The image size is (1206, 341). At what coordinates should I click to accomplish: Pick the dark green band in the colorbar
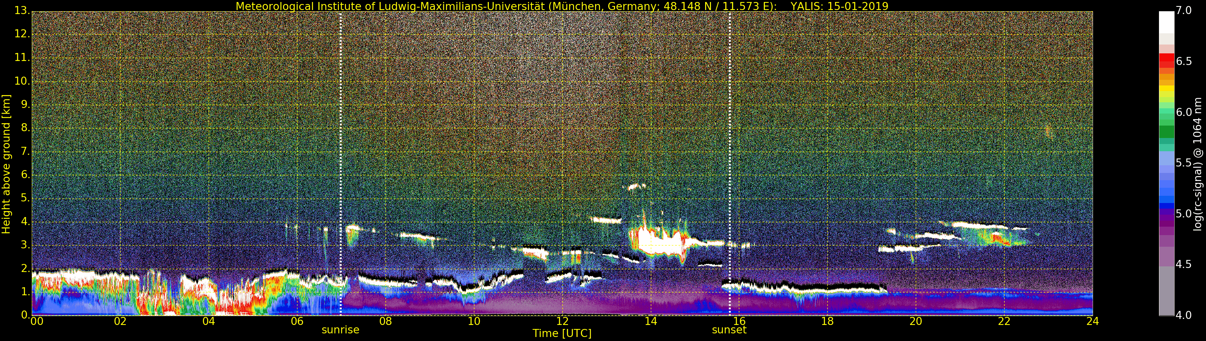[x=1167, y=132]
